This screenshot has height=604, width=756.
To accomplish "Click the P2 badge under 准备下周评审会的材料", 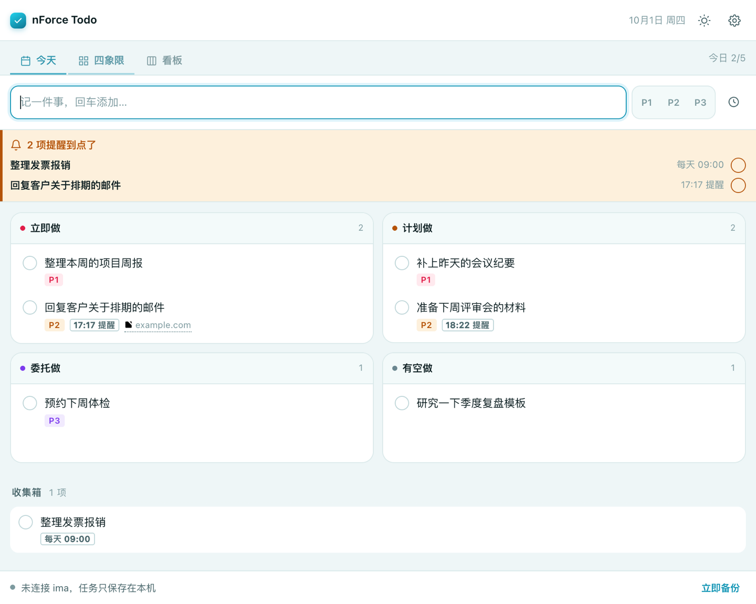I will pyautogui.click(x=426, y=325).
